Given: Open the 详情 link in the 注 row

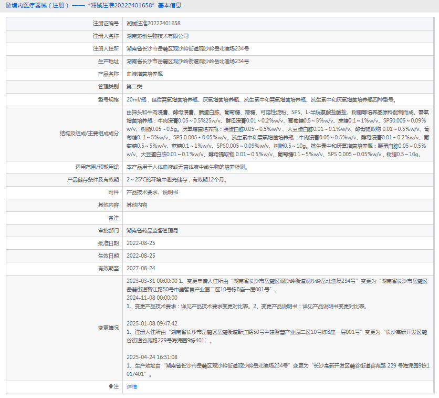Looking at the screenshot, I should (x=132, y=387).
